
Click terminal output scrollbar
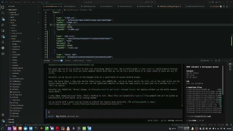(x=182, y=106)
